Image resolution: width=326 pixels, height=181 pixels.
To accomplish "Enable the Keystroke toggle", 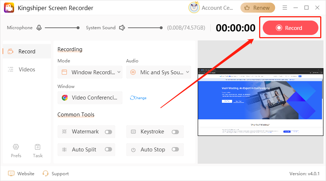I will coord(175,132).
